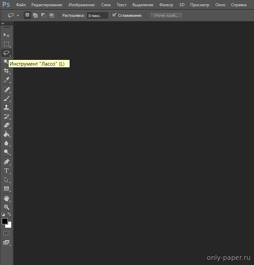Open the Слои menu

point(106,5)
